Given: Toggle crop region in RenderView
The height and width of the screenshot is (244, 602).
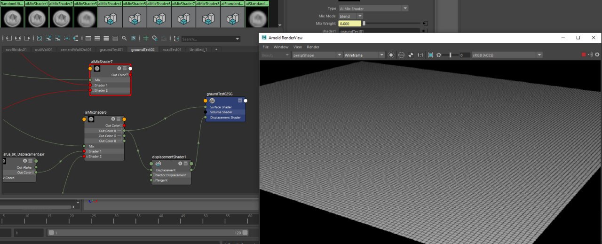Looking at the screenshot, I should [430, 55].
